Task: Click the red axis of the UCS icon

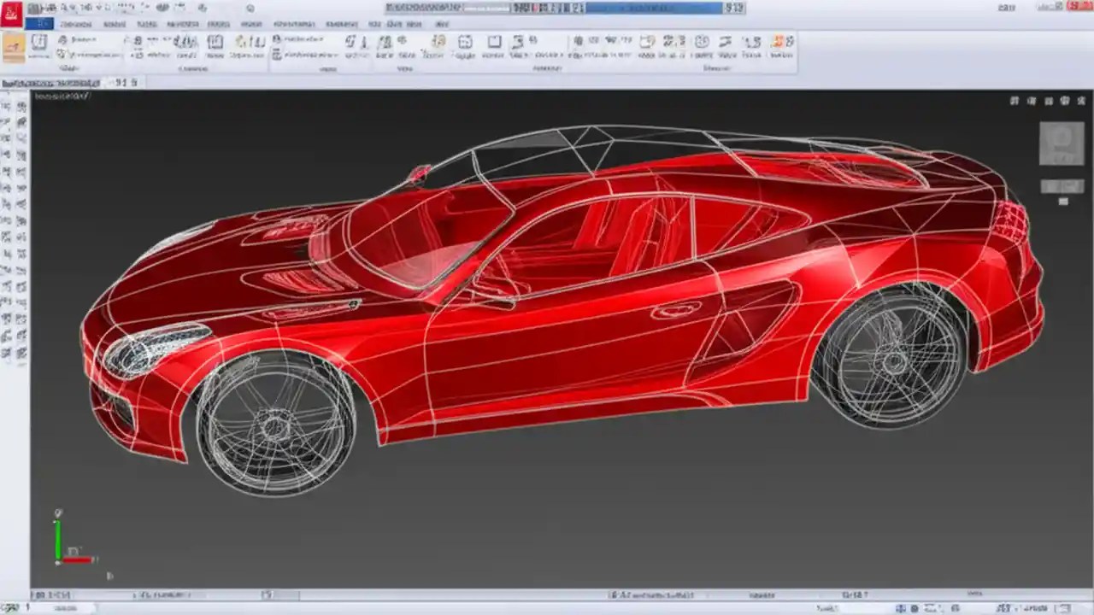Action: coord(77,561)
